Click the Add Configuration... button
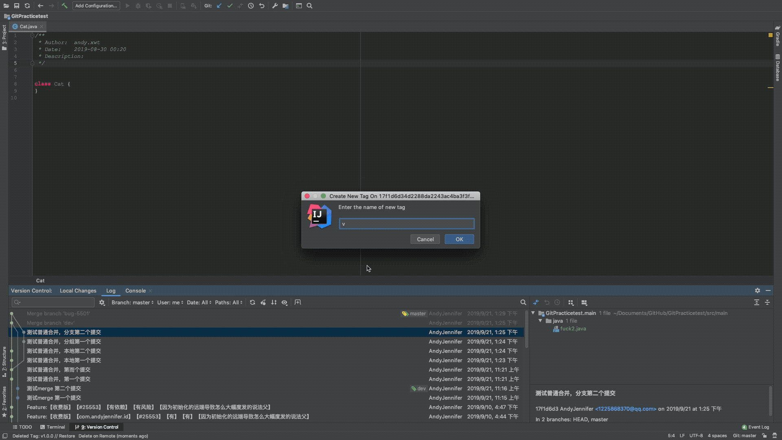782x440 pixels. (x=96, y=6)
